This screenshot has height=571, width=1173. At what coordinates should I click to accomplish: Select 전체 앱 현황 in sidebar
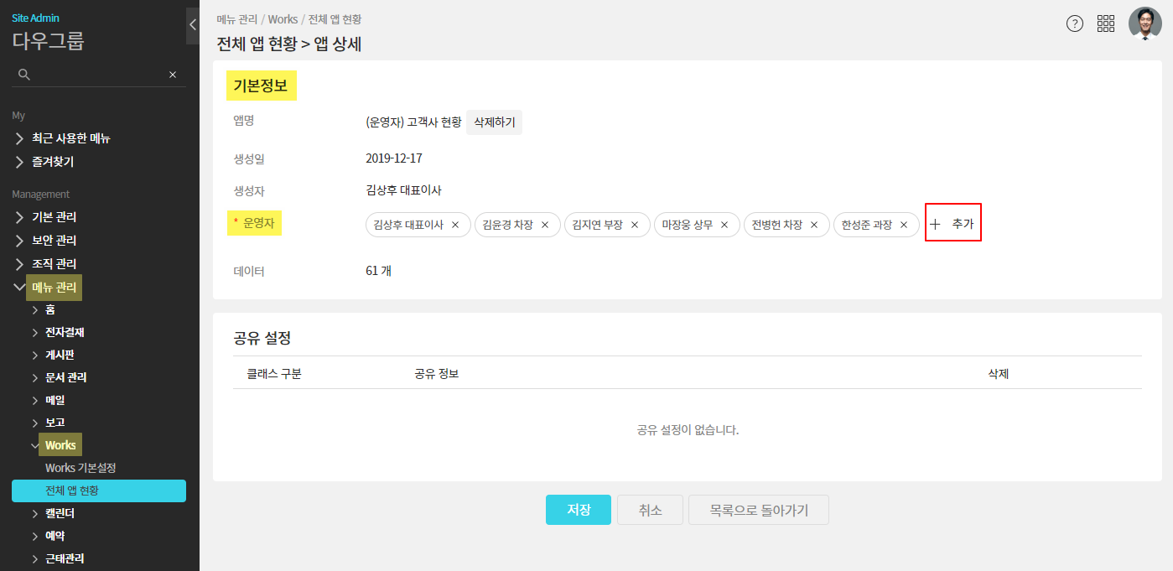(x=98, y=491)
